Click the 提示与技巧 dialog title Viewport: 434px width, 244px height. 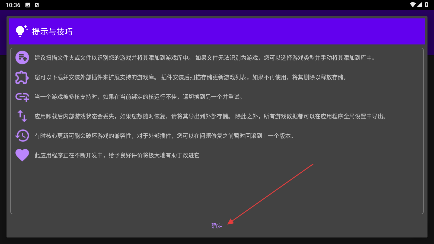coord(52,32)
